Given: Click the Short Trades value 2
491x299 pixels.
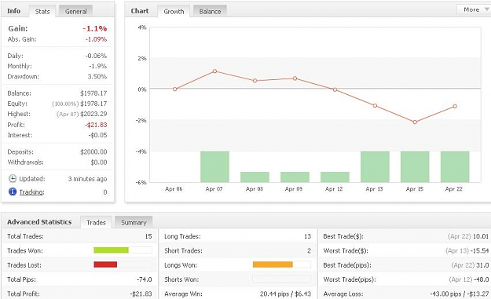Looking at the screenshot, I should 309,250.
